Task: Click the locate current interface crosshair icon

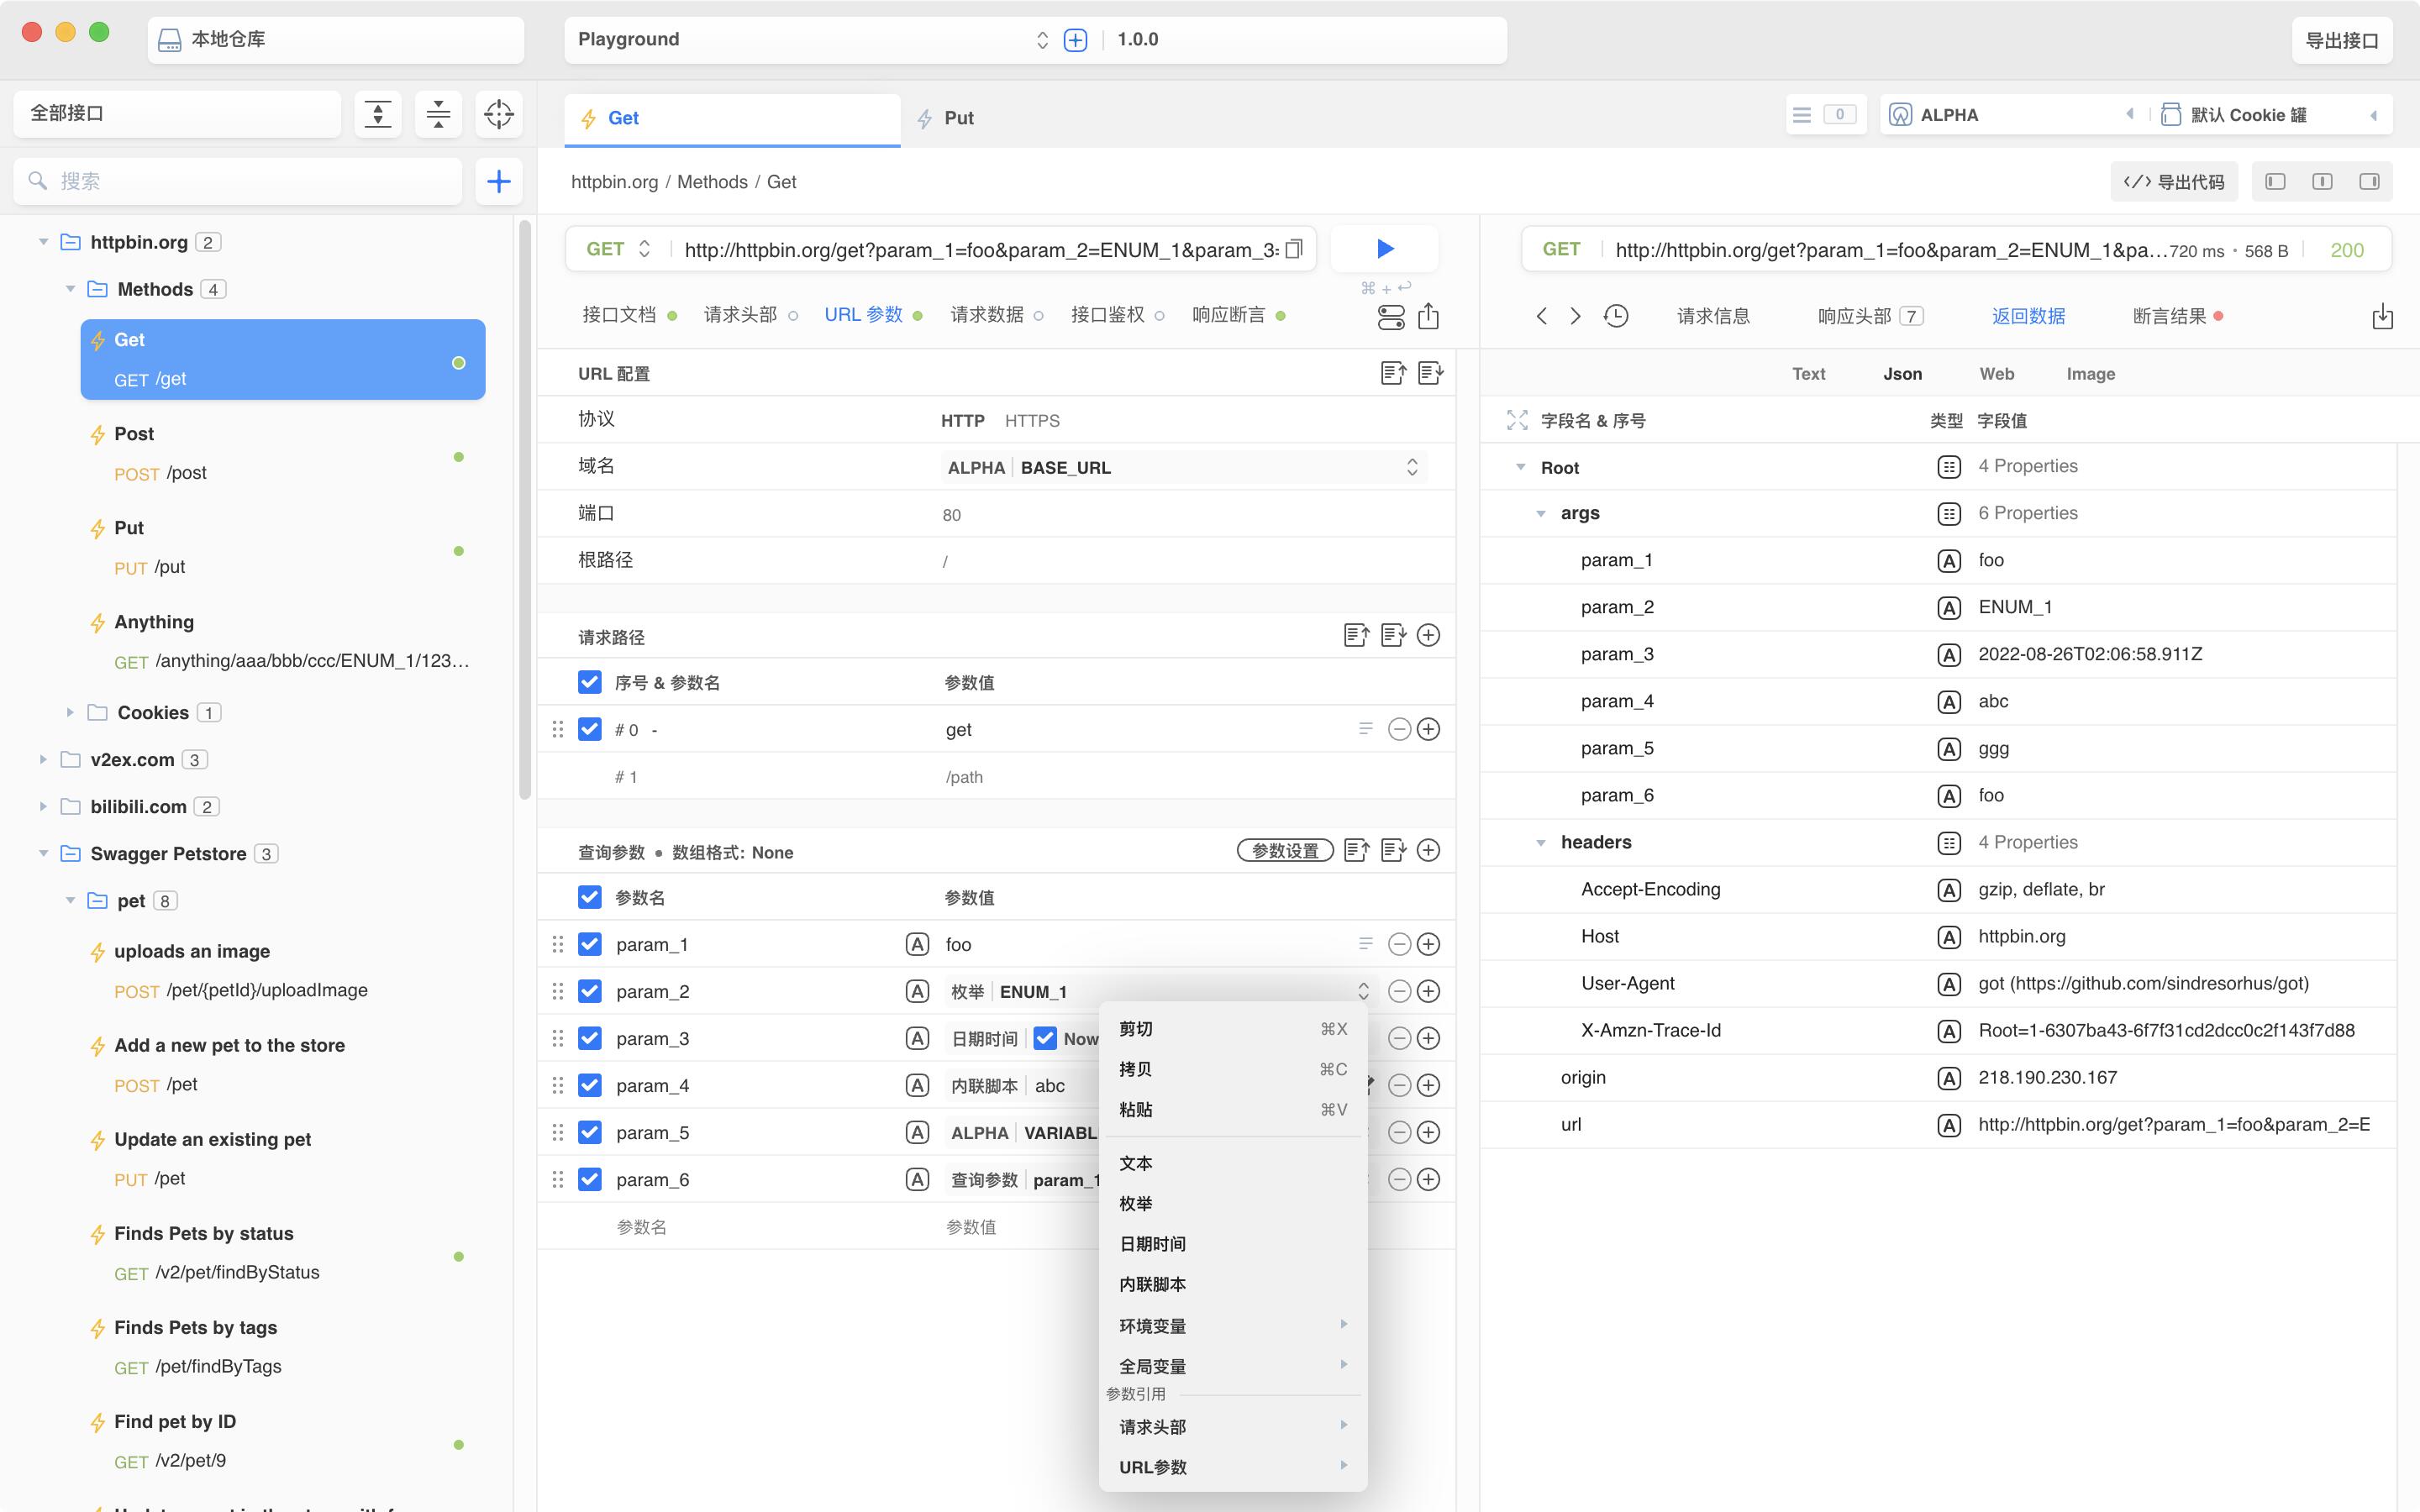Action: click(498, 114)
